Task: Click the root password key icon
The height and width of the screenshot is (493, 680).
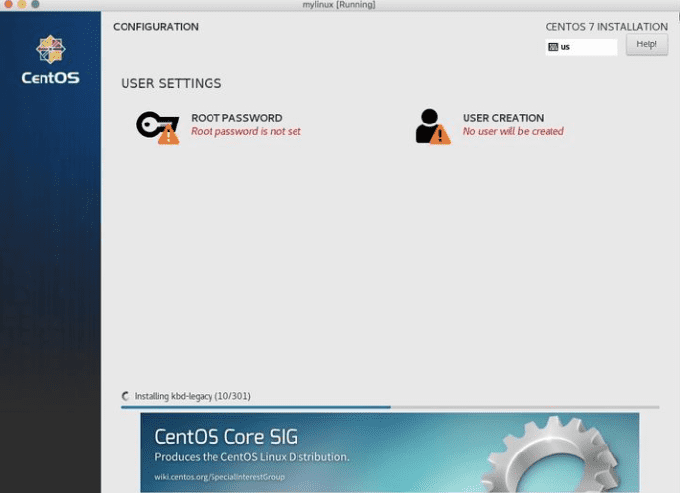Action: coord(157,125)
